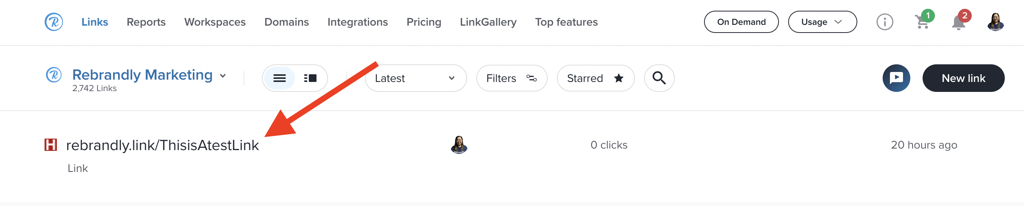This screenshot has height=206, width=1024.
Task: Switch to detailed list view
Action: pos(310,78)
